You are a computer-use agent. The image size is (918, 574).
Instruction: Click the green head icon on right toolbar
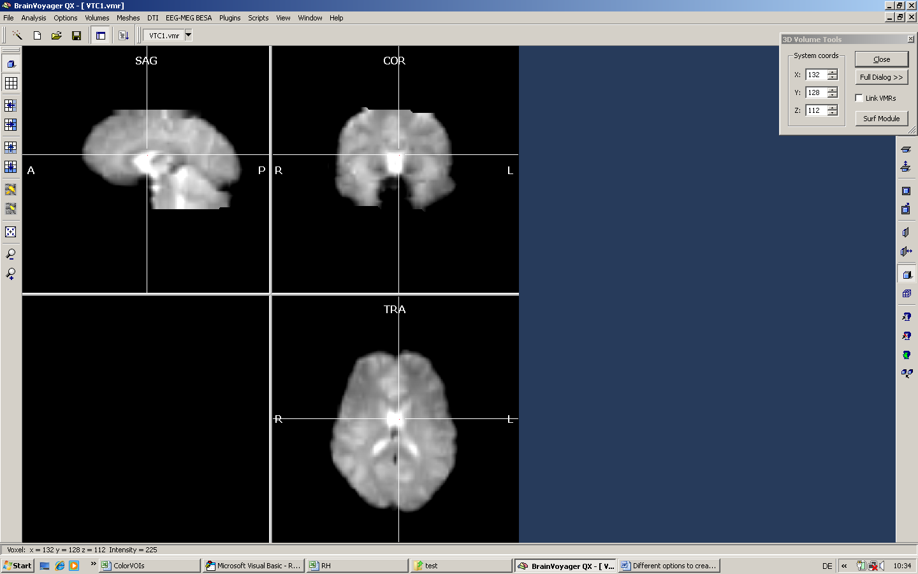click(x=907, y=355)
